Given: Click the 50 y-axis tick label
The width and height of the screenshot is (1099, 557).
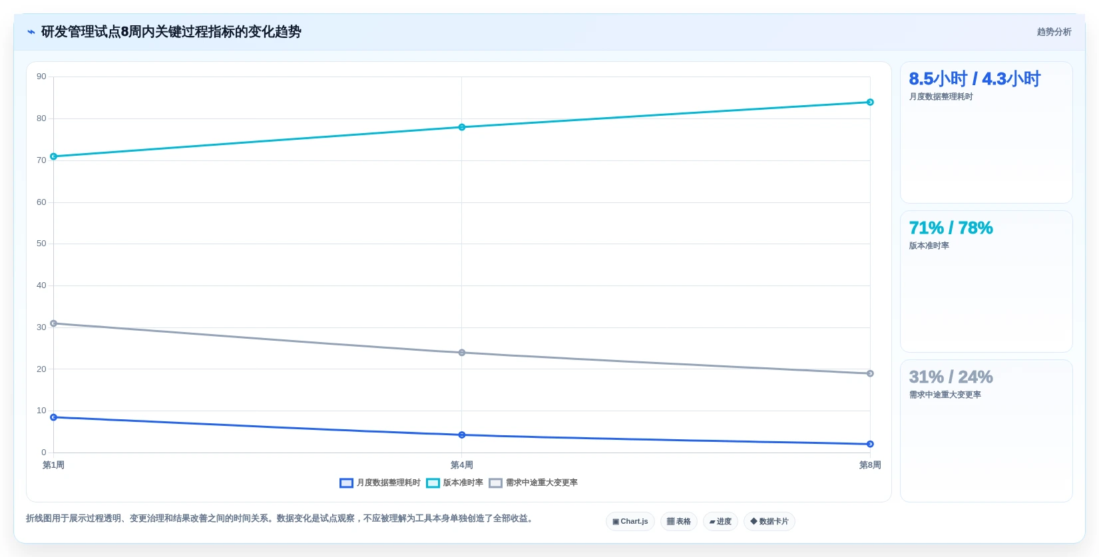Looking at the screenshot, I should [42, 244].
